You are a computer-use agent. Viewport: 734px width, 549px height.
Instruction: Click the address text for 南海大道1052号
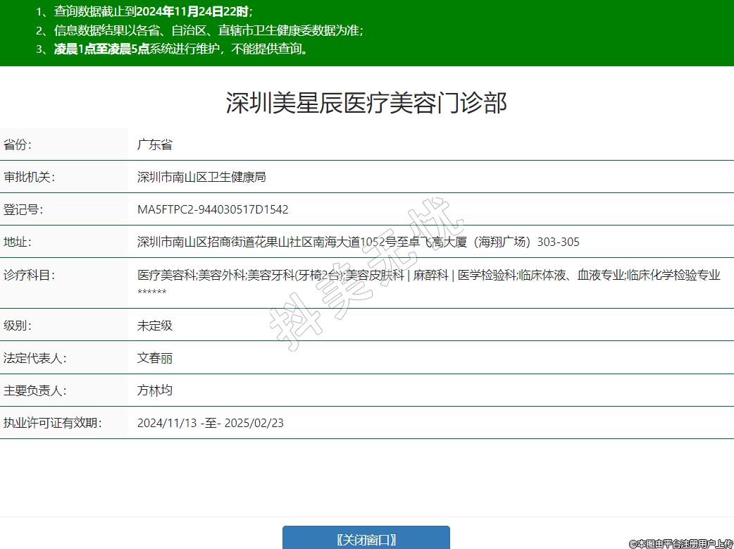coord(358,242)
